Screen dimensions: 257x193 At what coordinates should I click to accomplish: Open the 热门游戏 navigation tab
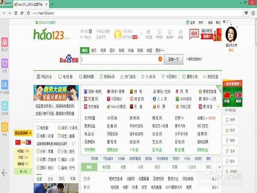(x=128, y=77)
